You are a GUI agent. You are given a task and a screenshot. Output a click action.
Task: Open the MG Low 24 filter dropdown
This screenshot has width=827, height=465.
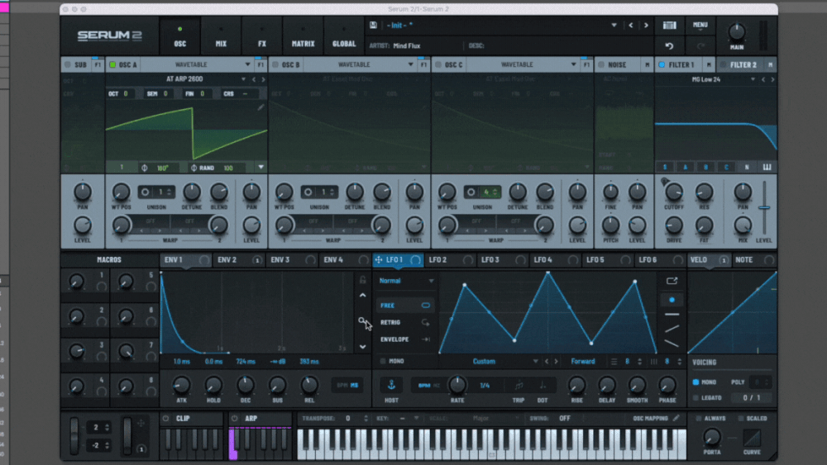point(753,79)
